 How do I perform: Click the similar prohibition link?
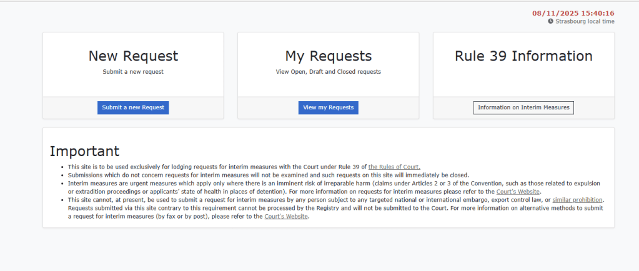pos(578,200)
